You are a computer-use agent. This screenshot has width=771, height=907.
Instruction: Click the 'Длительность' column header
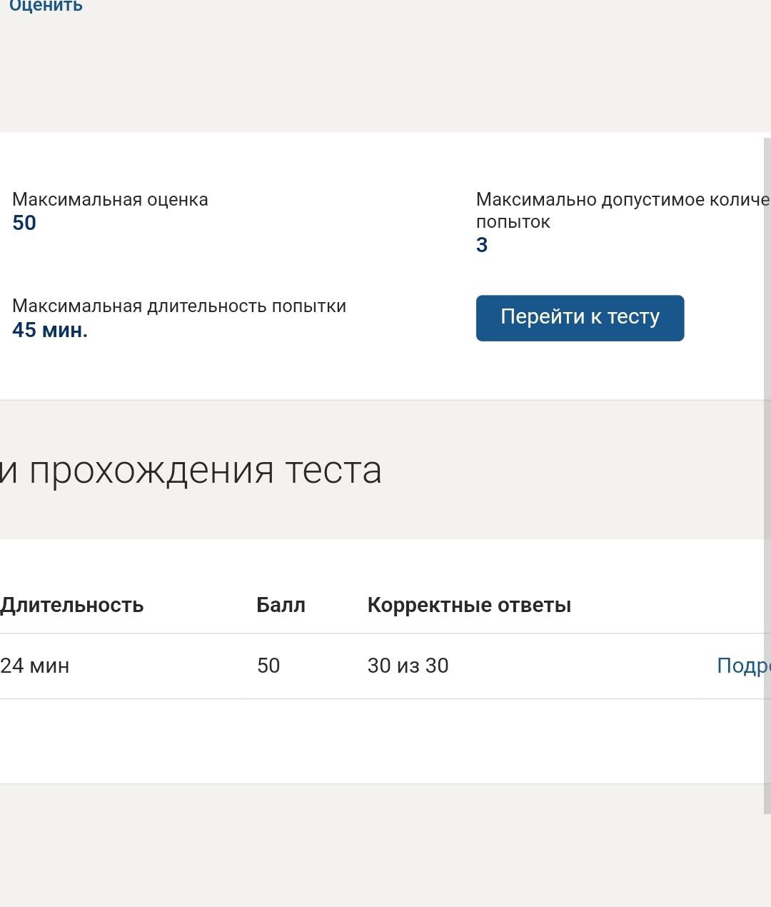[x=72, y=605]
